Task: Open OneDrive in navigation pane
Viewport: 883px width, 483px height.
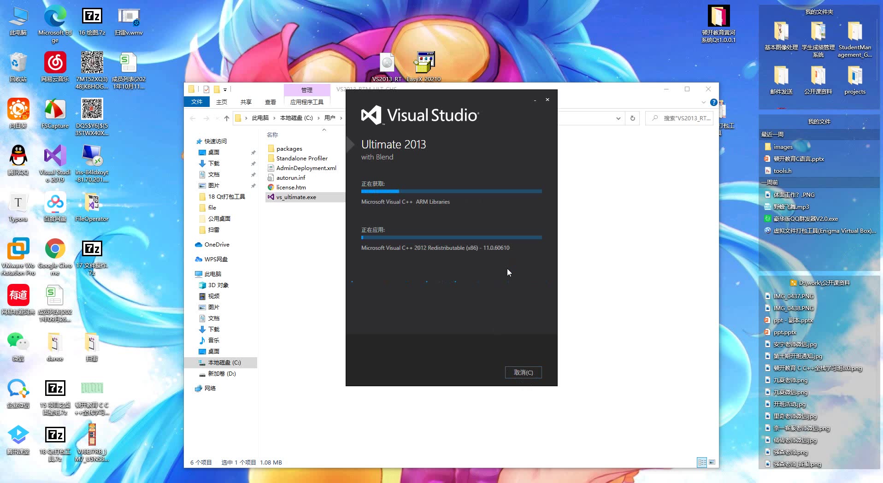Action: point(217,245)
